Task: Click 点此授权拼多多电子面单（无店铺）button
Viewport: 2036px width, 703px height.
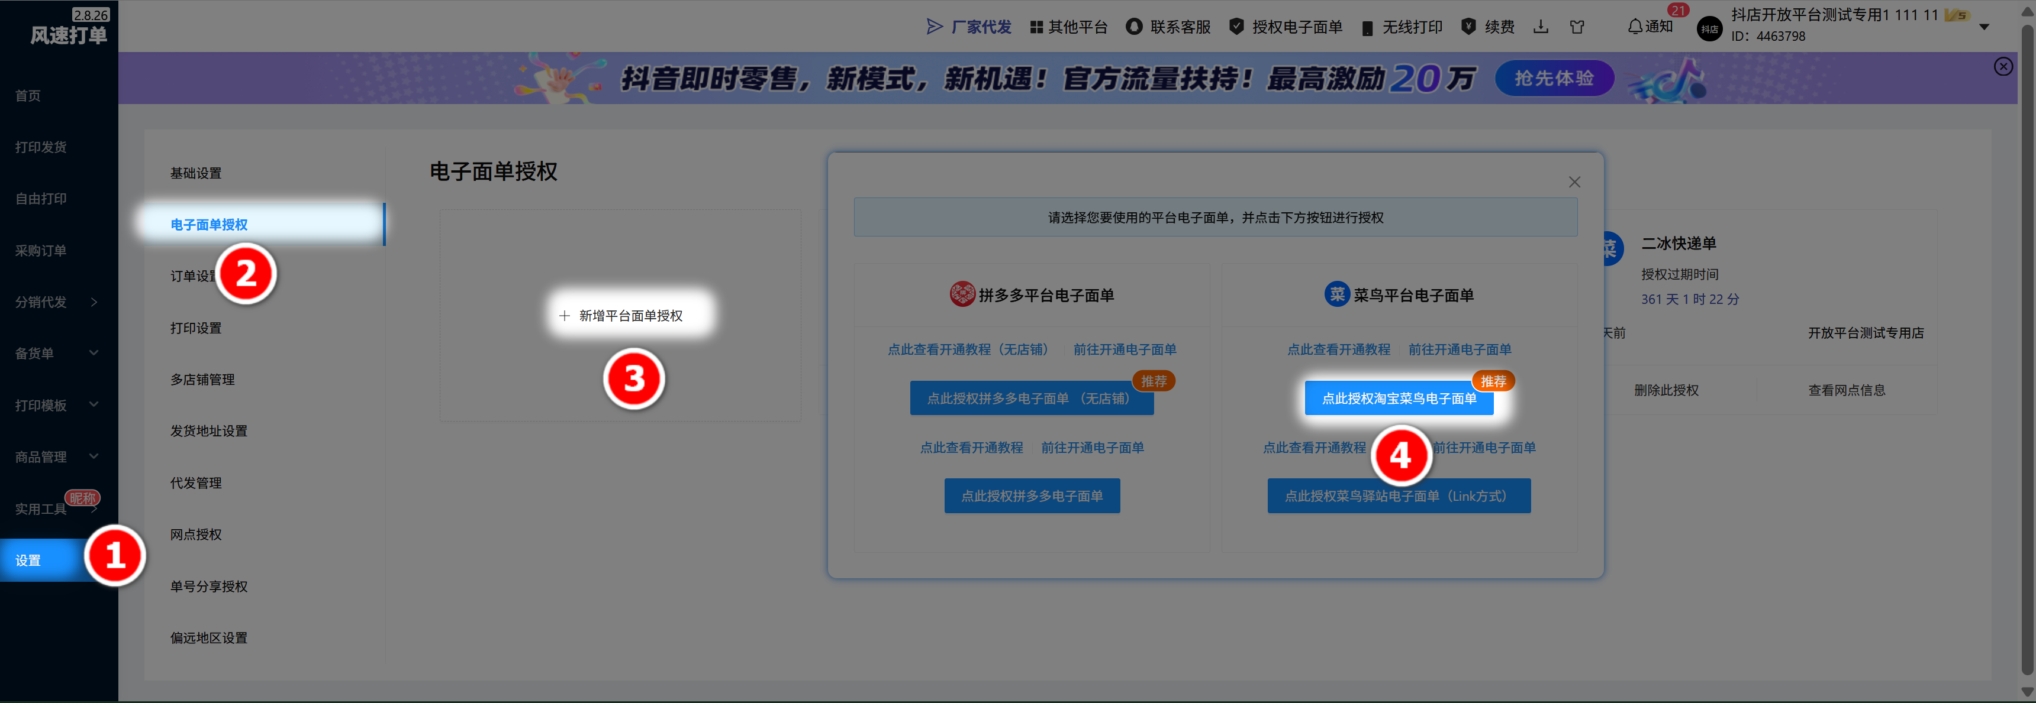Action: coord(1030,398)
